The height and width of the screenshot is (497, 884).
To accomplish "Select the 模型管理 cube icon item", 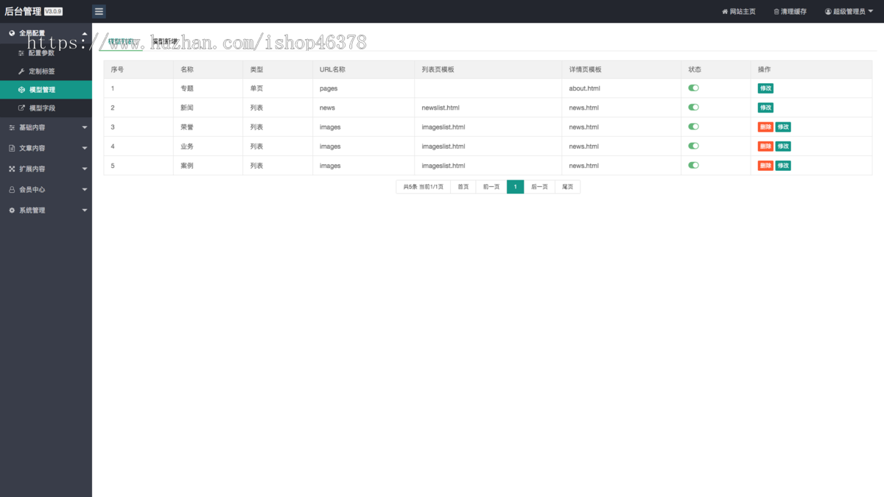I will 46,90.
